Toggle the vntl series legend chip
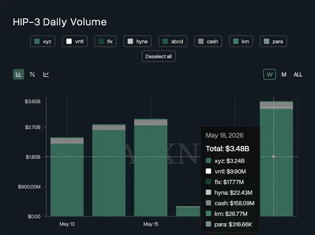This screenshot has width=315, height=235. [x=75, y=41]
